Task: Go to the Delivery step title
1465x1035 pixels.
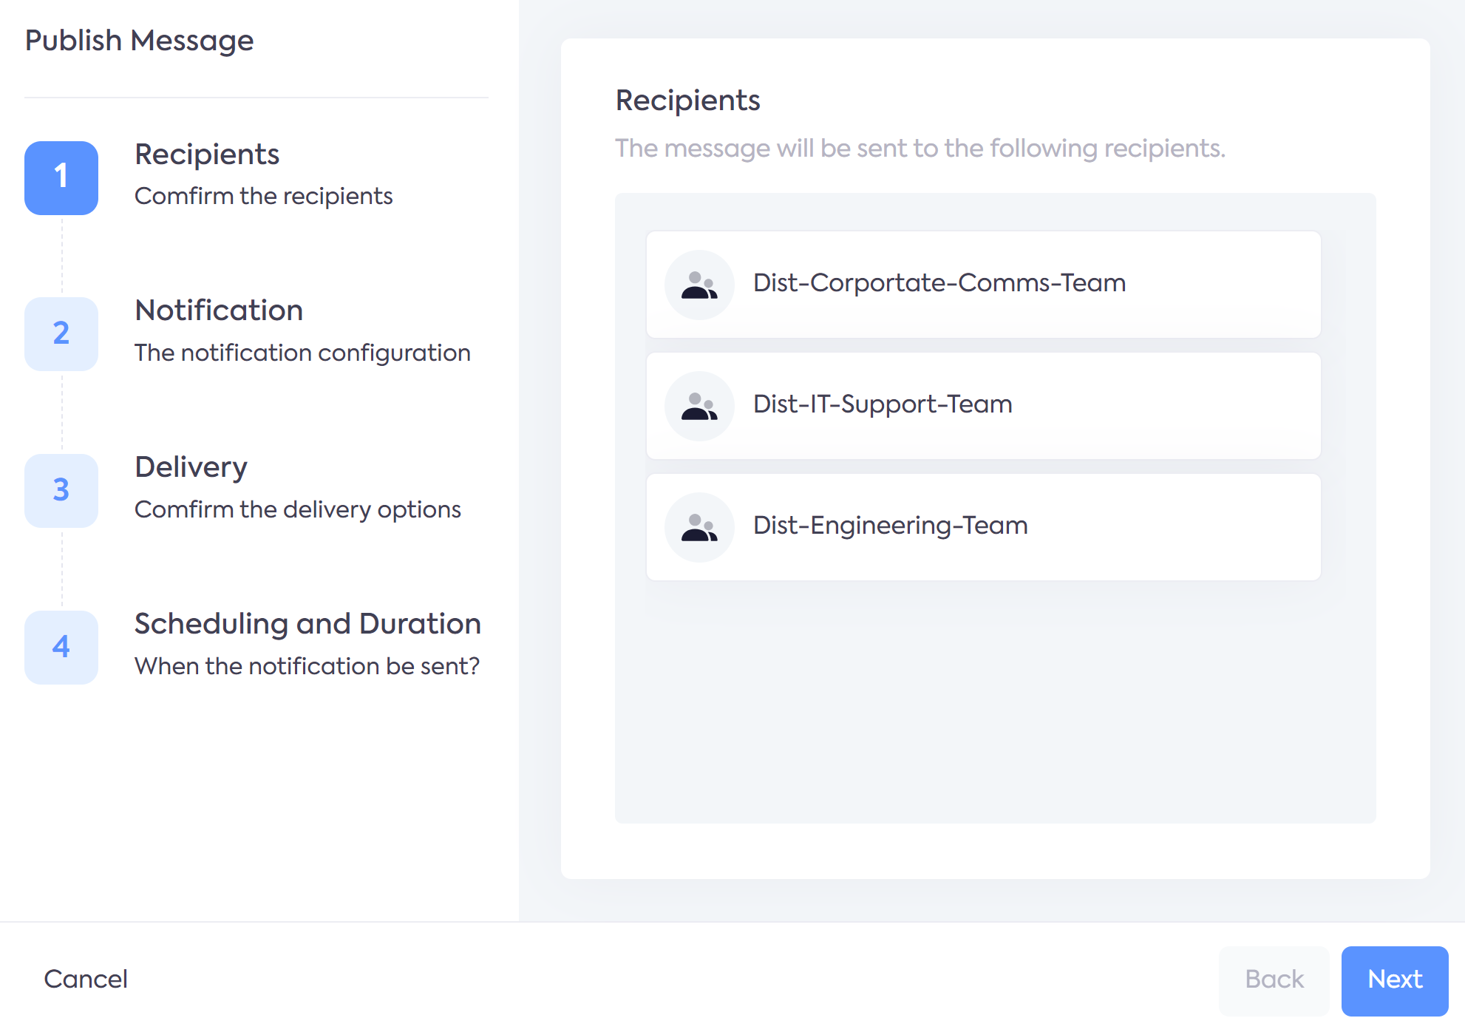Action: click(x=191, y=467)
